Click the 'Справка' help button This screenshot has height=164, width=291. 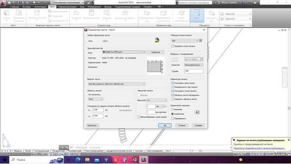tap(198, 125)
